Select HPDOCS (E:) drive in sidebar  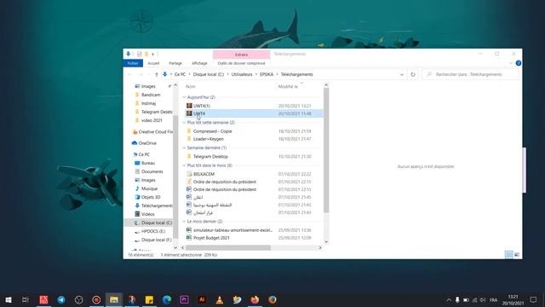click(153, 231)
